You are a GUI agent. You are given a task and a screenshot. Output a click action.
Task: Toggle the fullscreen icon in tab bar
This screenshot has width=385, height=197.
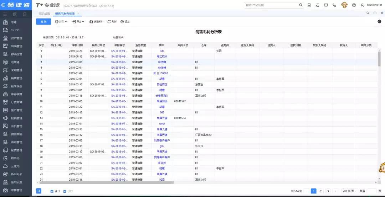(375, 13)
